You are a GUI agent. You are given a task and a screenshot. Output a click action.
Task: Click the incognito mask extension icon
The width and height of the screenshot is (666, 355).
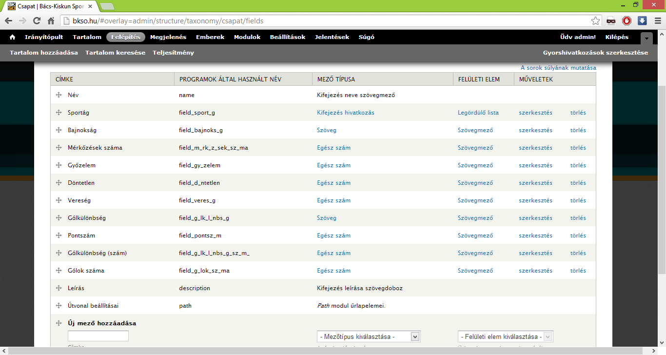pos(611,21)
